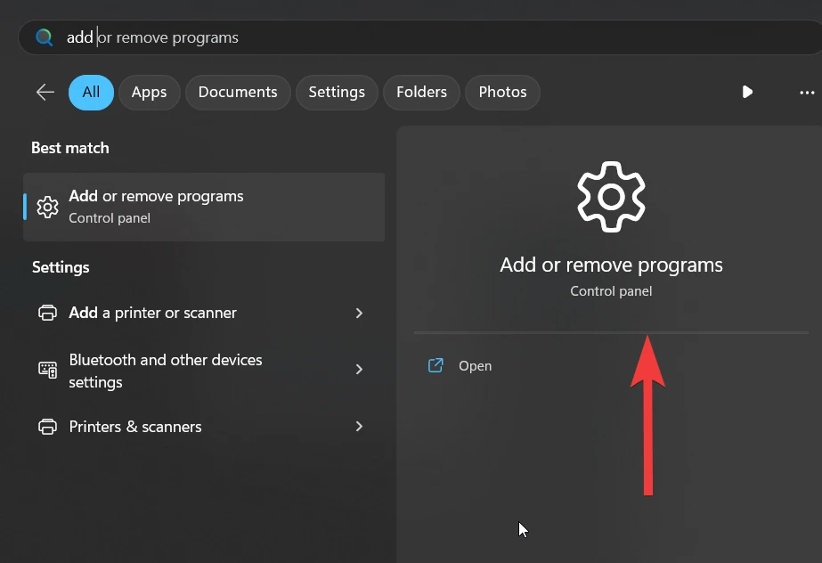Click the Add or remove programs preview title
This screenshot has width=822, height=563.
[611, 265]
